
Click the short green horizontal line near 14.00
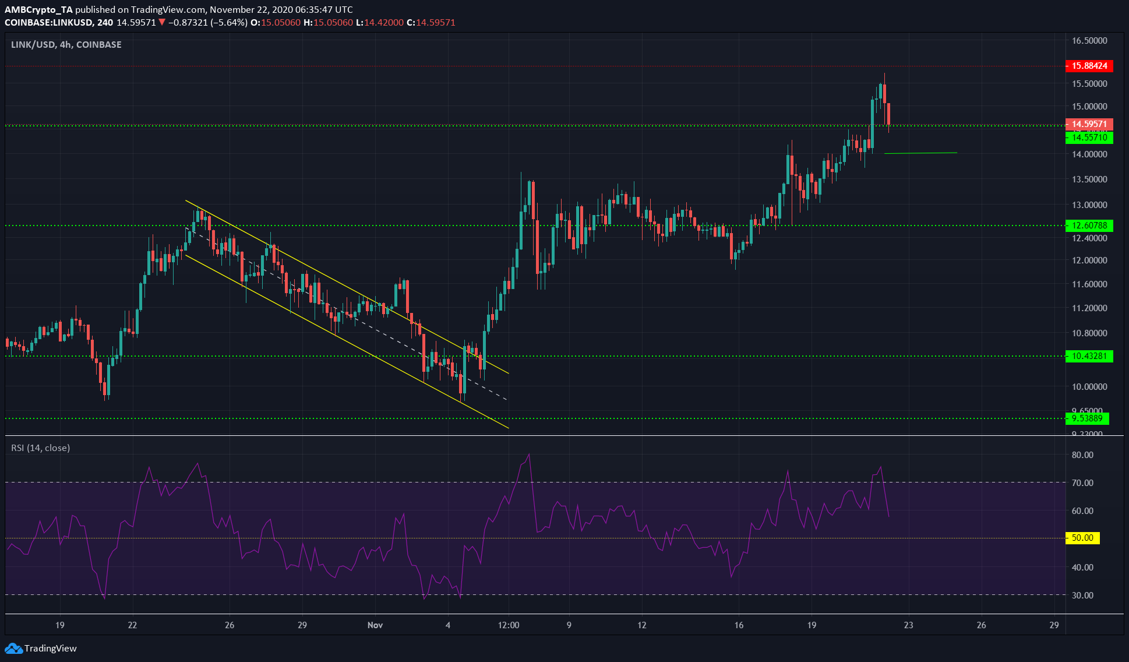(x=920, y=153)
